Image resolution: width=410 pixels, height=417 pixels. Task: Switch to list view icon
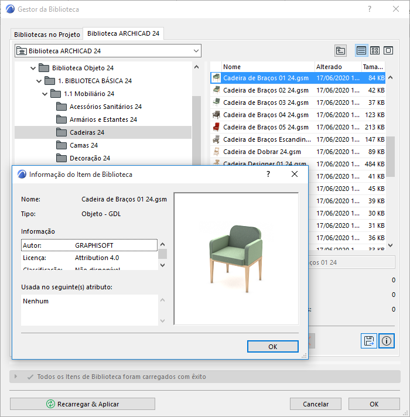coord(361,50)
